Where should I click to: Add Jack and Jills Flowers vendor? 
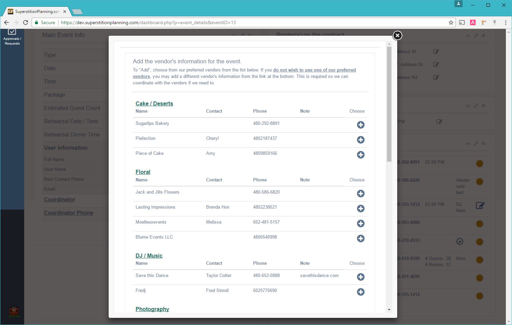pyautogui.click(x=360, y=194)
